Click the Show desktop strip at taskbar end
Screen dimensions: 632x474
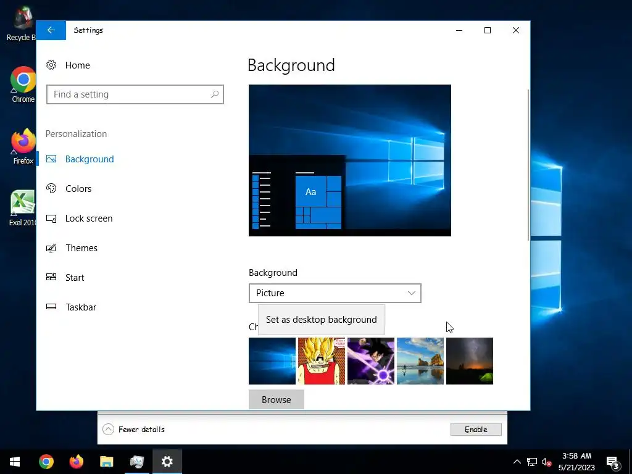630,462
